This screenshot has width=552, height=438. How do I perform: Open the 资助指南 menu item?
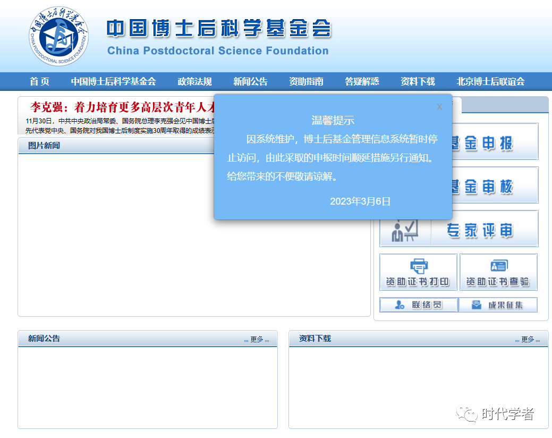[x=306, y=82]
